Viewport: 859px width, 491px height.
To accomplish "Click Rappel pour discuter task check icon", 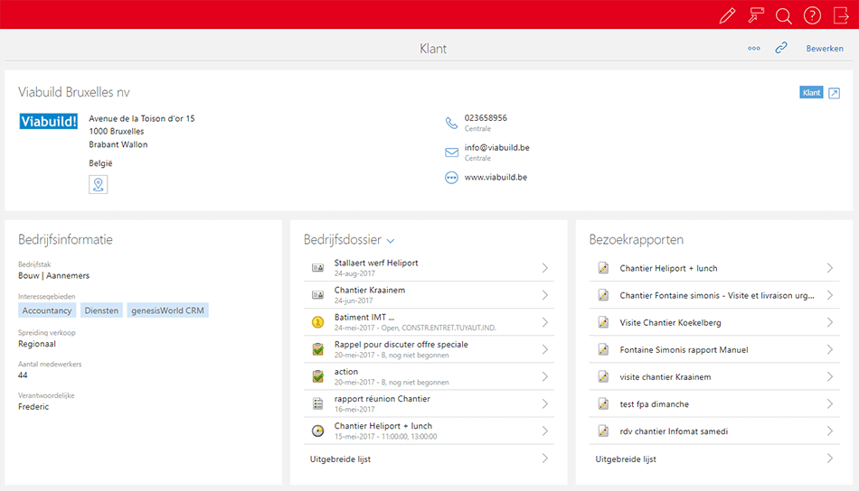I will (317, 349).
